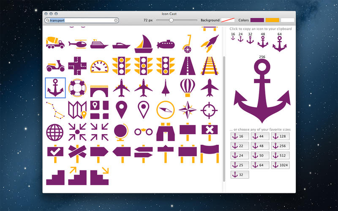Copy the 16 anchor preview
The height and width of the screenshot is (211, 338).
[x=233, y=38]
